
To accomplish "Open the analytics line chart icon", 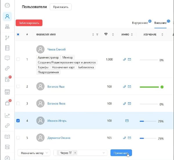I will [7, 115].
